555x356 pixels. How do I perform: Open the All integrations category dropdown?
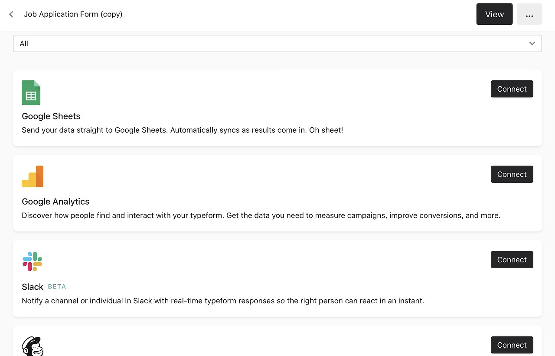277,44
